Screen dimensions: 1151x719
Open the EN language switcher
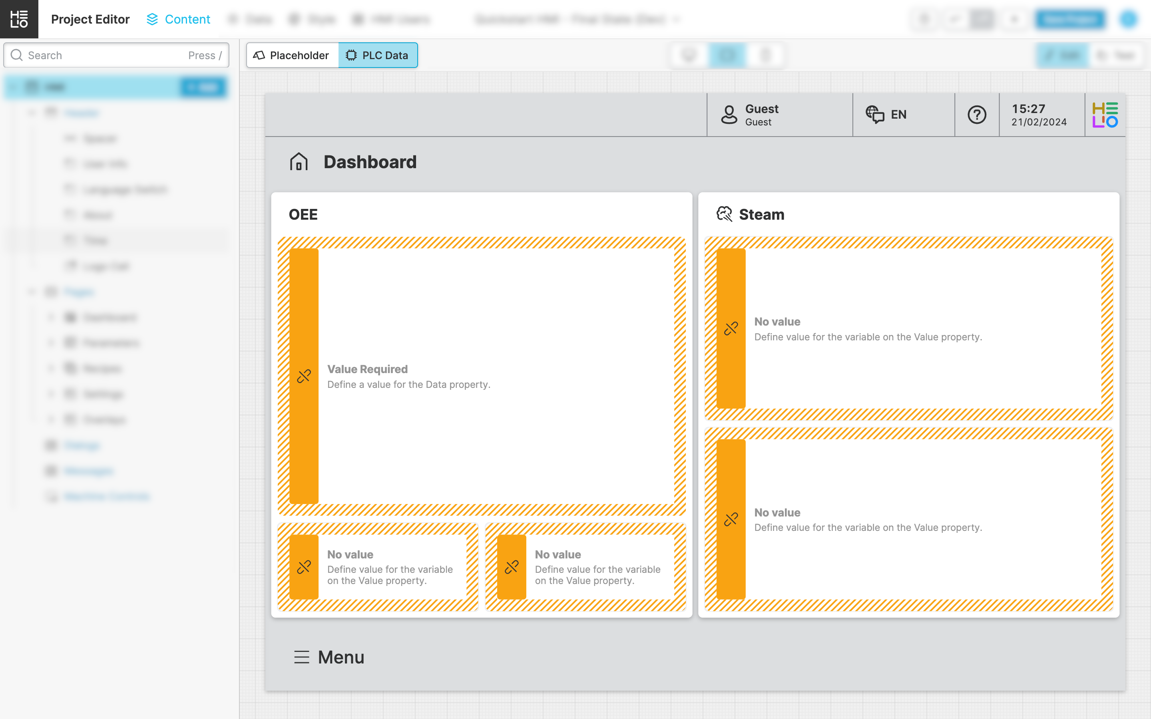(898, 115)
